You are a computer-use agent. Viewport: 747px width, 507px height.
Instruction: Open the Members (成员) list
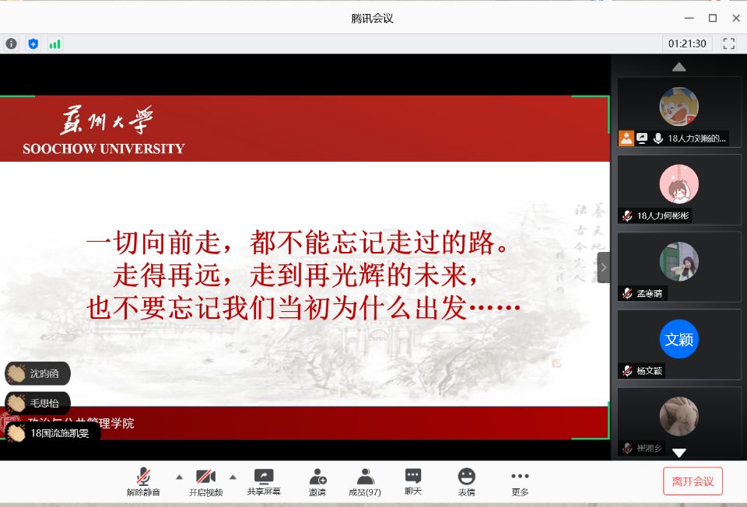tap(364, 481)
